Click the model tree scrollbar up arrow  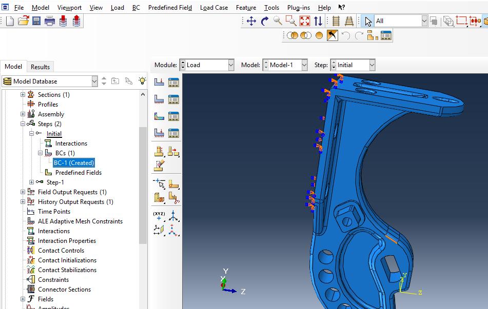click(x=143, y=94)
